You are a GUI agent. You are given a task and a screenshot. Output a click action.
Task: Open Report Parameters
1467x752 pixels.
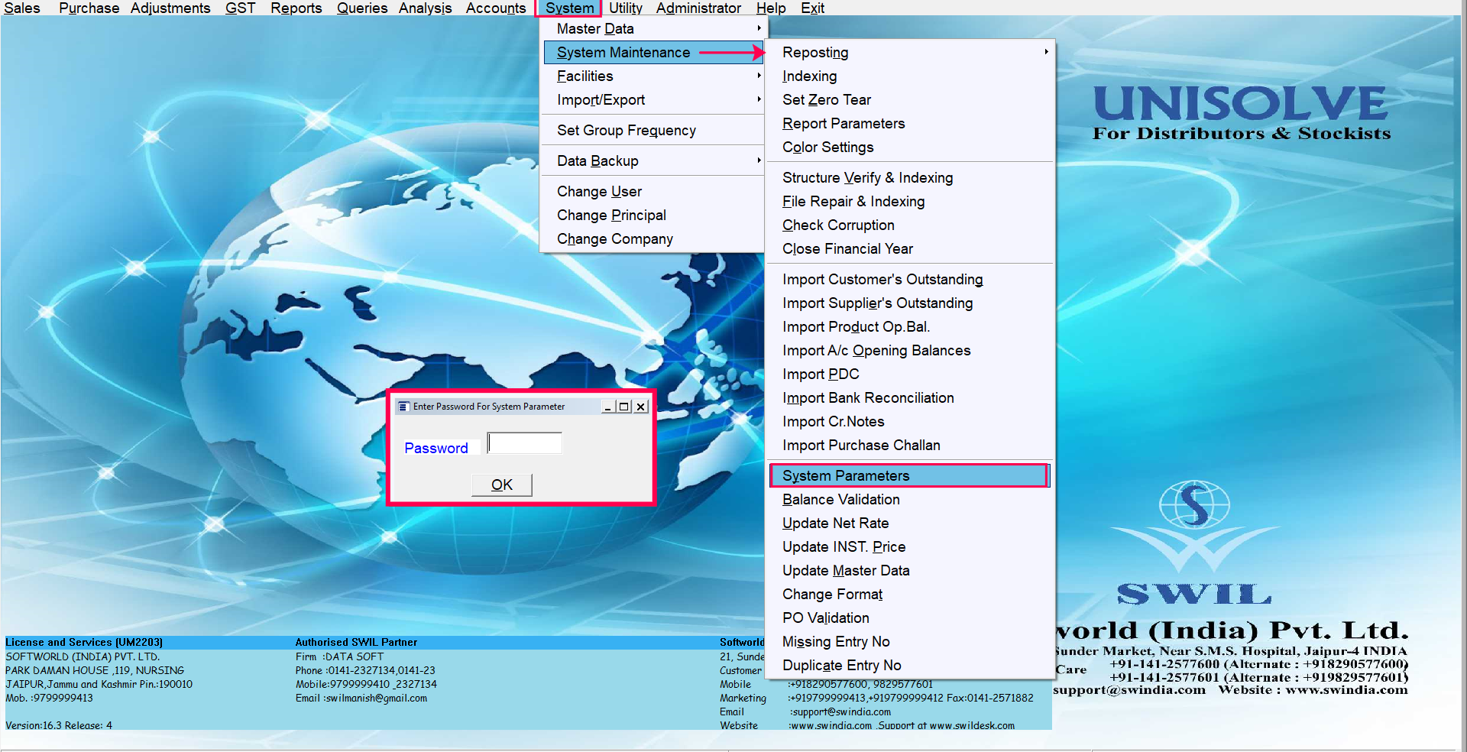pos(910,123)
